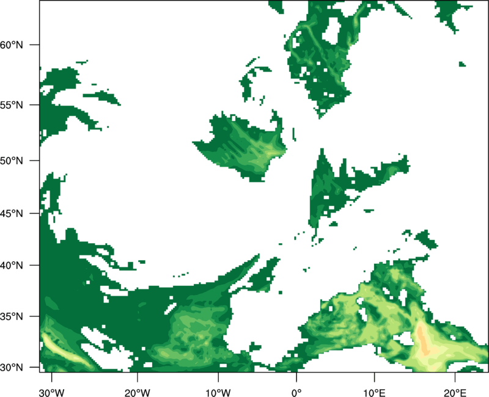Click the 20°W longitude label
Image resolution: width=489 pixels, height=397 pixels.
tap(138, 393)
